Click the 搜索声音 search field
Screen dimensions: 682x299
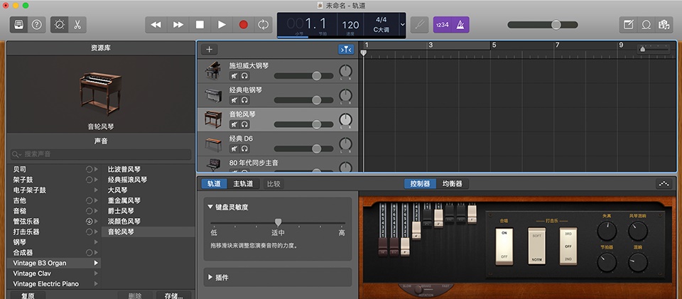pos(99,154)
